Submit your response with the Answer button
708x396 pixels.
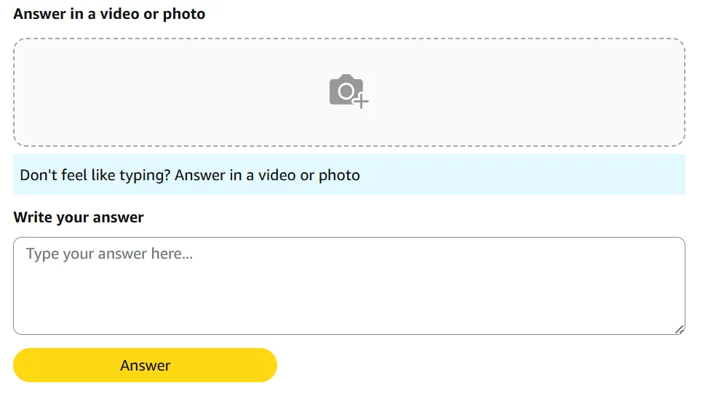(x=145, y=365)
